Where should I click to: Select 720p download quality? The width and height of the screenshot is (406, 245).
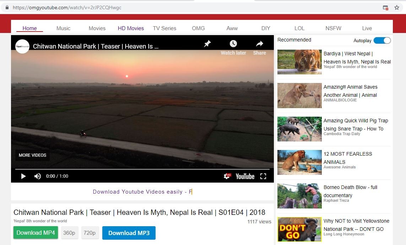[x=90, y=233]
